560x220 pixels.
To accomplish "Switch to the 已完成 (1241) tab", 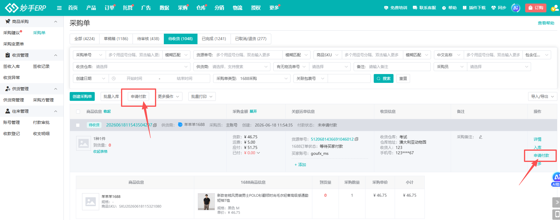I will [214, 39].
